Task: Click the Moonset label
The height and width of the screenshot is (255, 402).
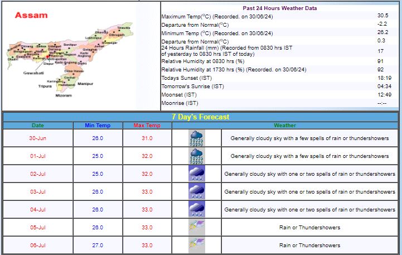Action: (x=179, y=95)
